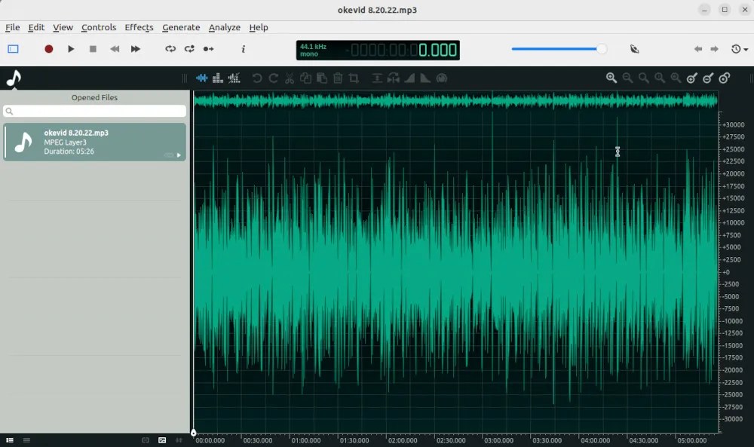This screenshot has width=754, height=447.
Task: Play the okevid audio file
Action: pos(70,48)
